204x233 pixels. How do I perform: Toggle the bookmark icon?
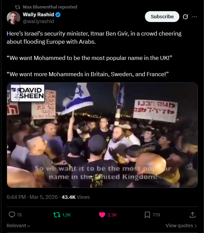pos(147,215)
